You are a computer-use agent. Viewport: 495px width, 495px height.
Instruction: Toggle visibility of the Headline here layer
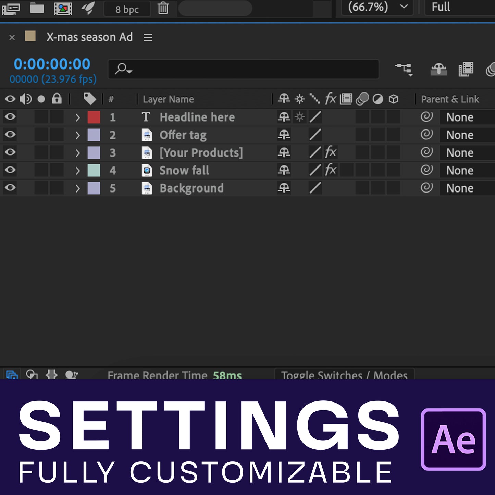click(10, 117)
